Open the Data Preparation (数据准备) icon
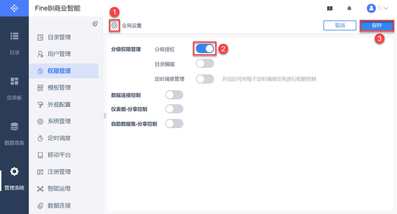Viewport: 397px width, 214px height. tap(14, 126)
